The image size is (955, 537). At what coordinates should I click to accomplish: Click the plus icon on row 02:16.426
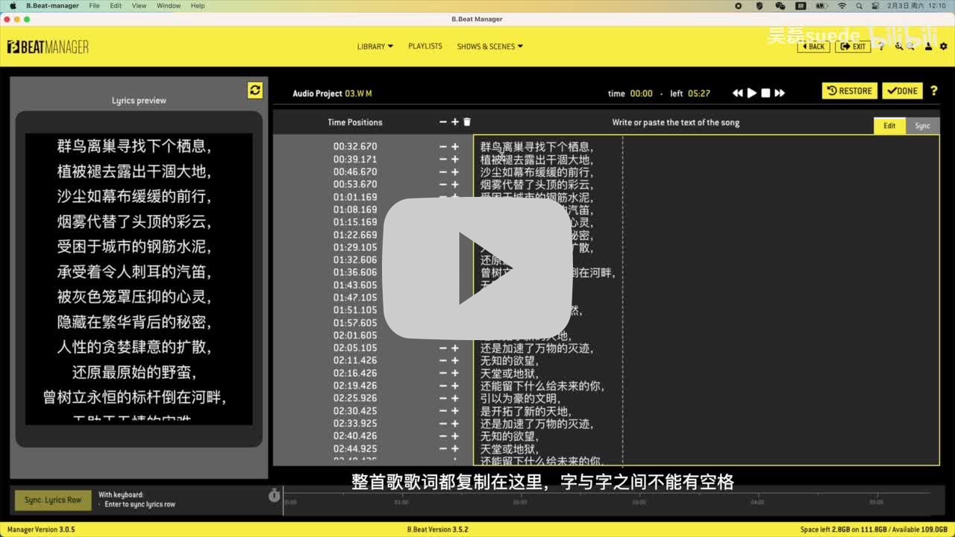[455, 373]
